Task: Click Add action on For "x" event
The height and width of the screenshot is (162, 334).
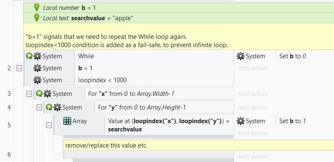Action: click(x=252, y=93)
